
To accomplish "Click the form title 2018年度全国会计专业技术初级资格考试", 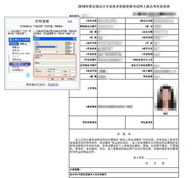I will point(124,6).
